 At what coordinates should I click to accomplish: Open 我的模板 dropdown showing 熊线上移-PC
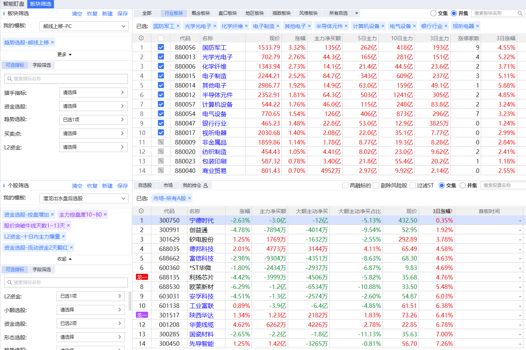tap(84, 26)
